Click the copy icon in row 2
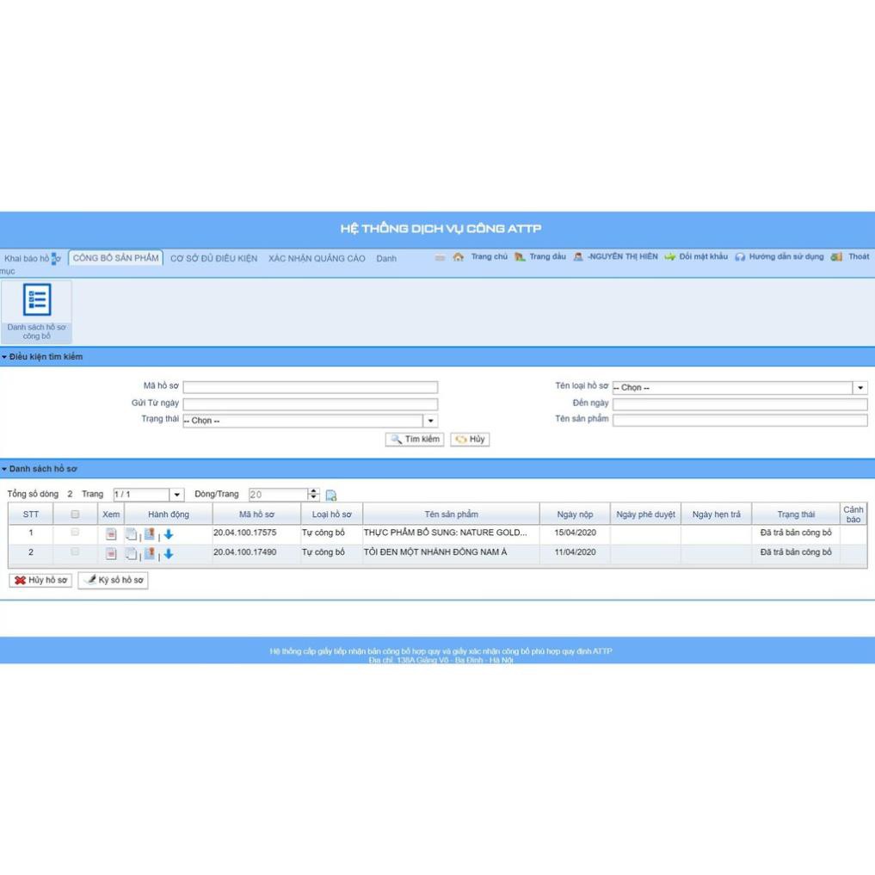This screenshot has width=875, height=875. 132,554
